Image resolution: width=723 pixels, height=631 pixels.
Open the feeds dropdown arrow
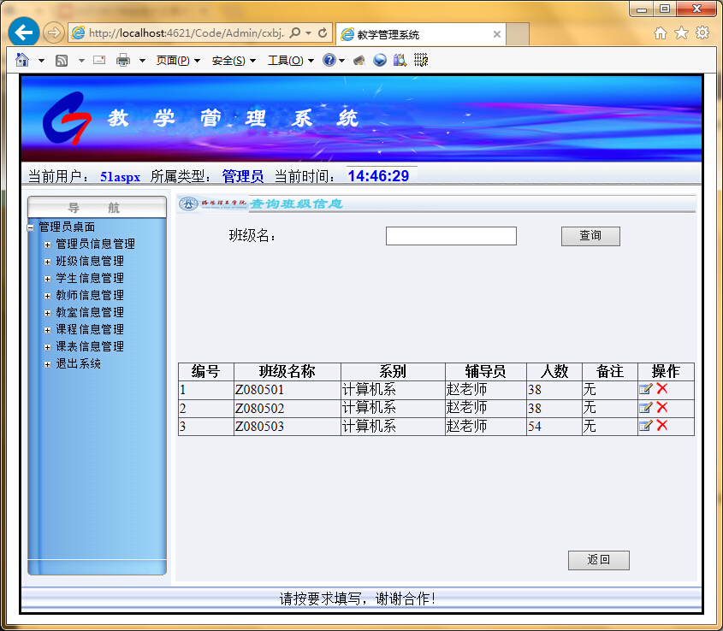(x=81, y=61)
